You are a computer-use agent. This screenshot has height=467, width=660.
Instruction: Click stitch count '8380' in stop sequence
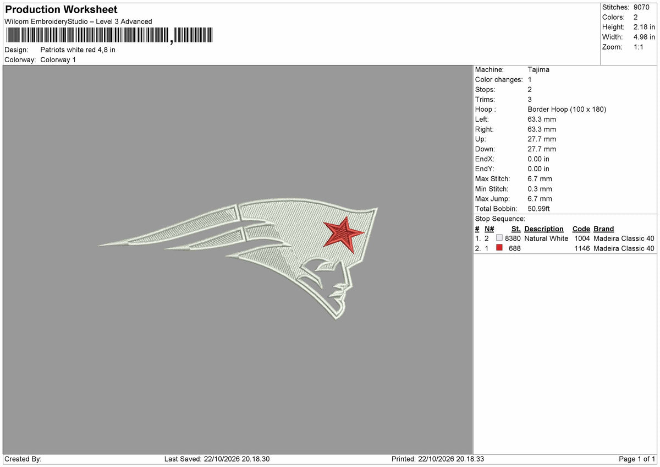tap(513, 238)
